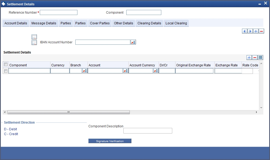Open single record view icon
Image resolution: width=270 pixels, height=160 pixels.
tap(260, 58)
